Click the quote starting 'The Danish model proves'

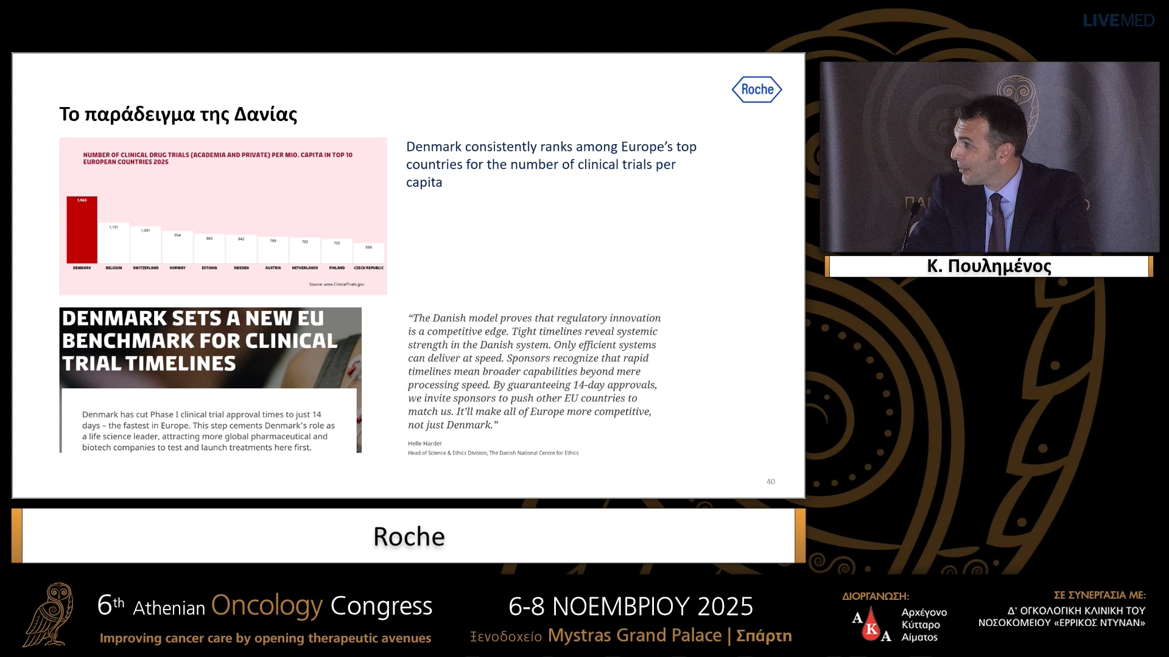pyautogui.click(x=535, y=371)
